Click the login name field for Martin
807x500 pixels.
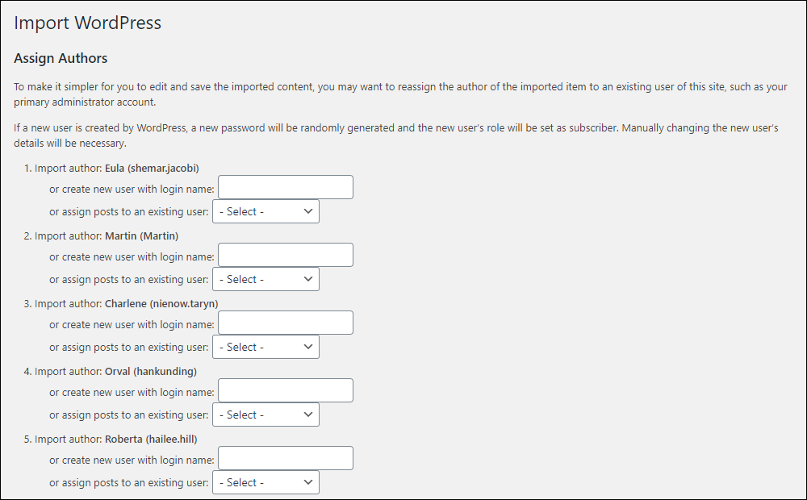coord(286,255)
